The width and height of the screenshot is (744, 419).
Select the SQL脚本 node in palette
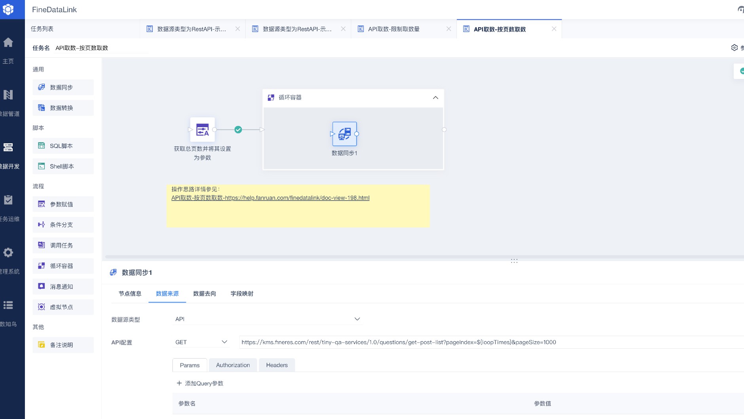coord(63,146)
